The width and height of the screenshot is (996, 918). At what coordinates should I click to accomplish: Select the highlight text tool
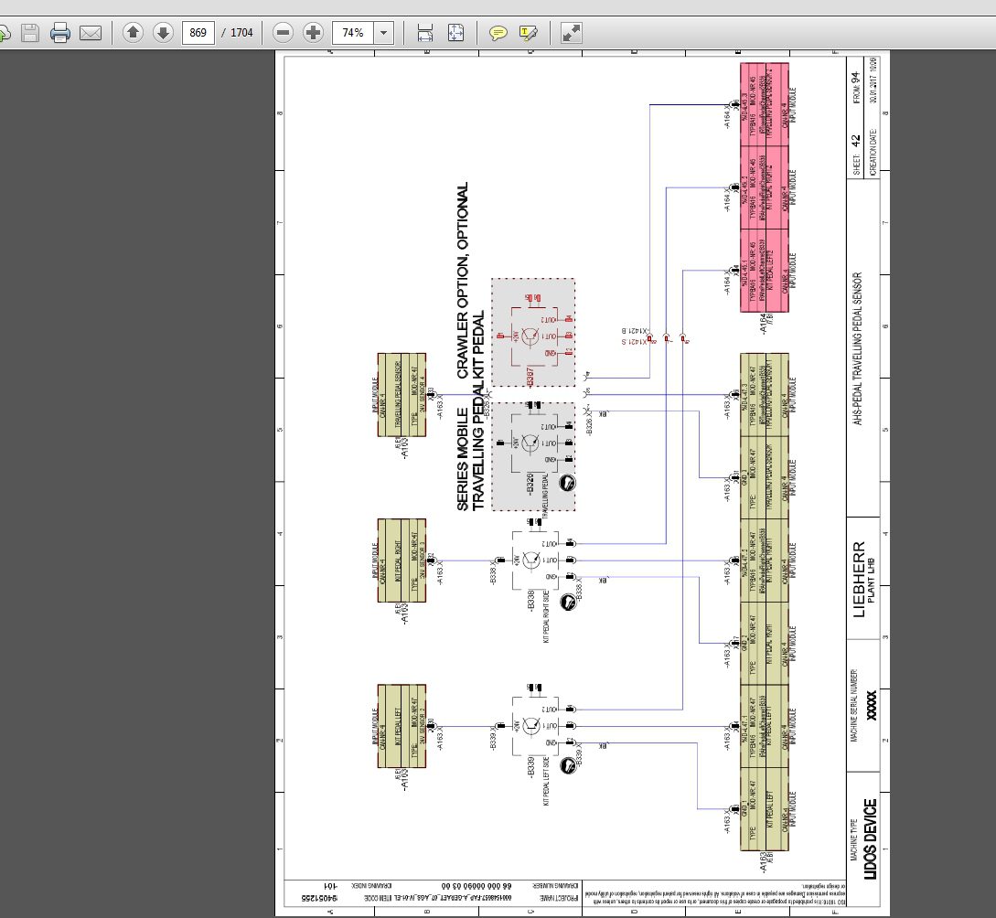528,32
